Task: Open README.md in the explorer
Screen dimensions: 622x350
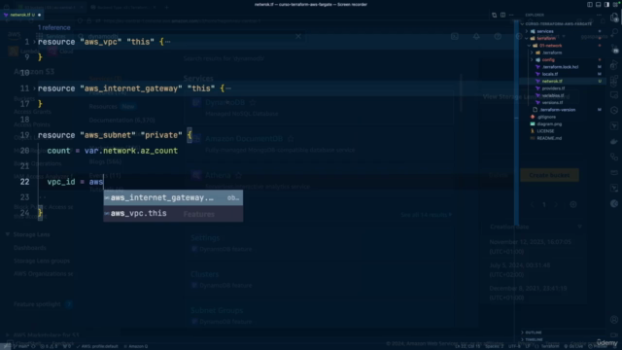Action: coord(549,138)
